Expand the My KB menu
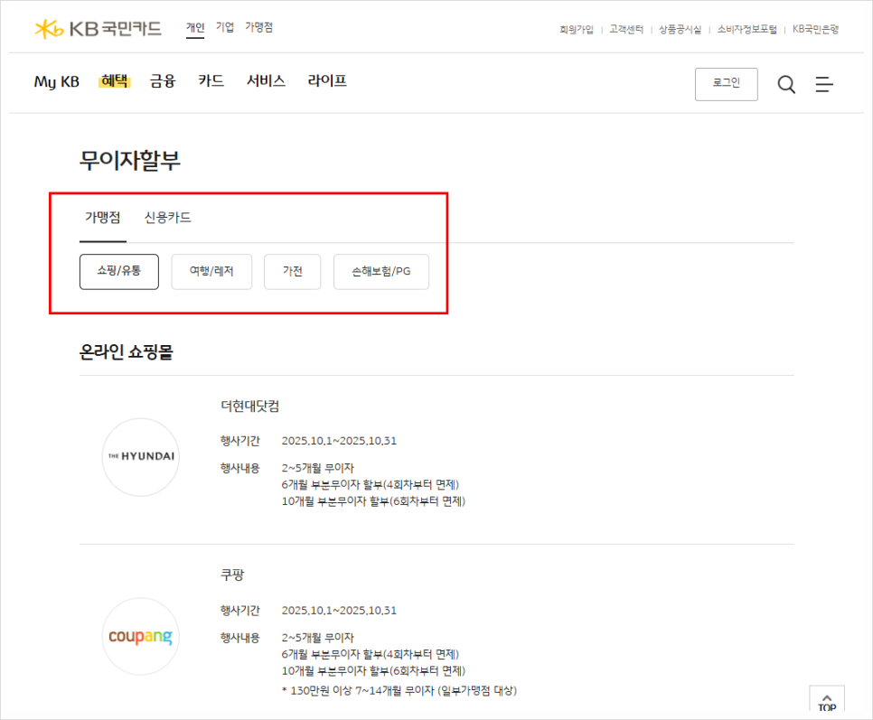 57,81
